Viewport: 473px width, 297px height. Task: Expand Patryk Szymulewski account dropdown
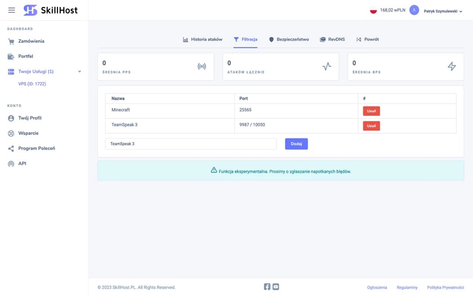443,11
